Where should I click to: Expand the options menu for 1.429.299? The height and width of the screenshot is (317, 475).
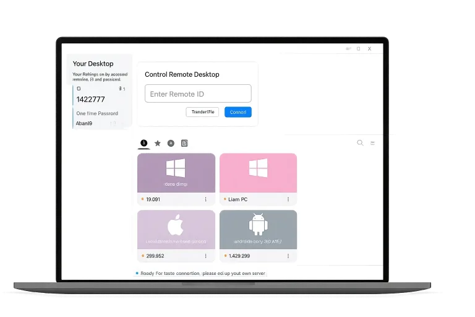coord(288,256)
